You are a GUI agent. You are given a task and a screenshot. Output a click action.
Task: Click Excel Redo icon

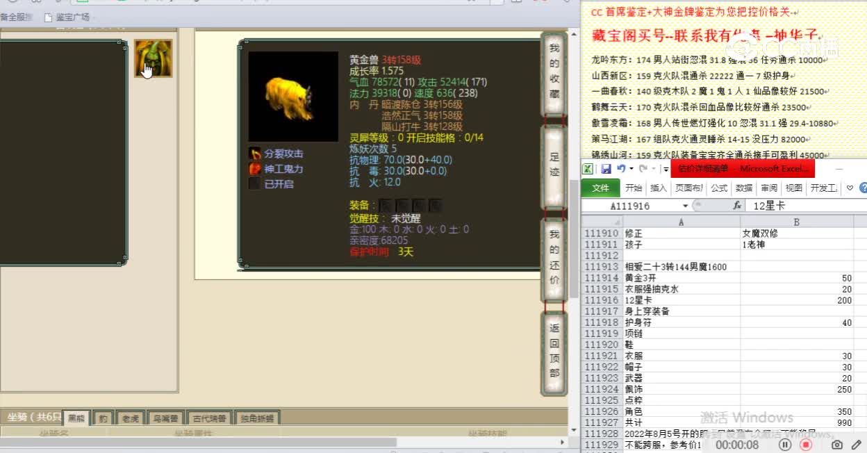643,169
